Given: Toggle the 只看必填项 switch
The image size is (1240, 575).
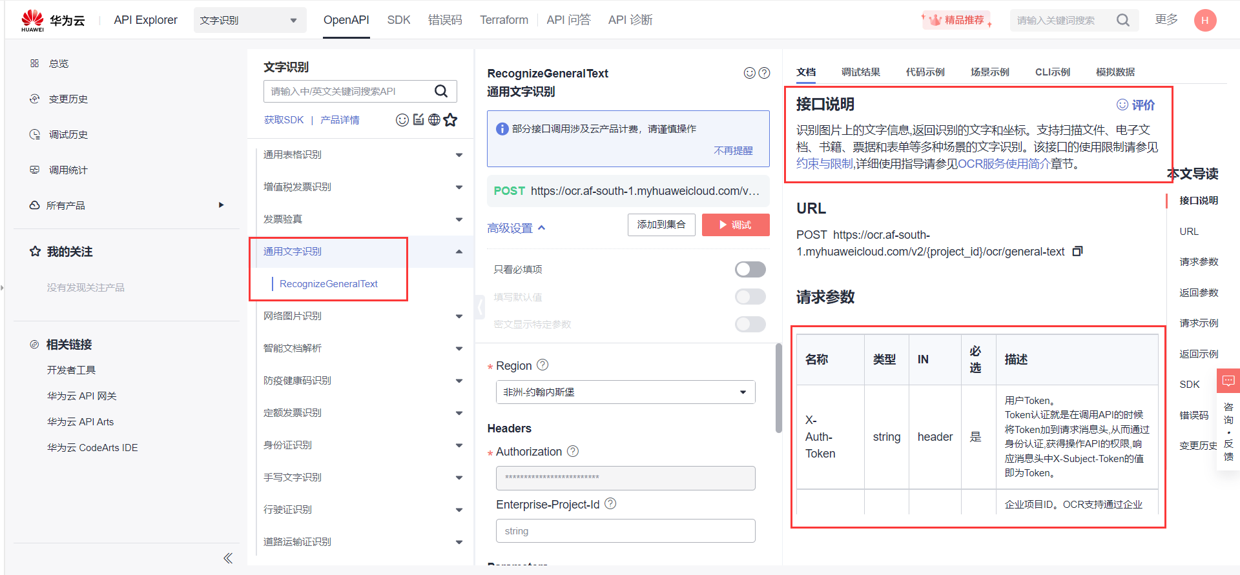Looking at the screenshot, I should tap(750, 269).
